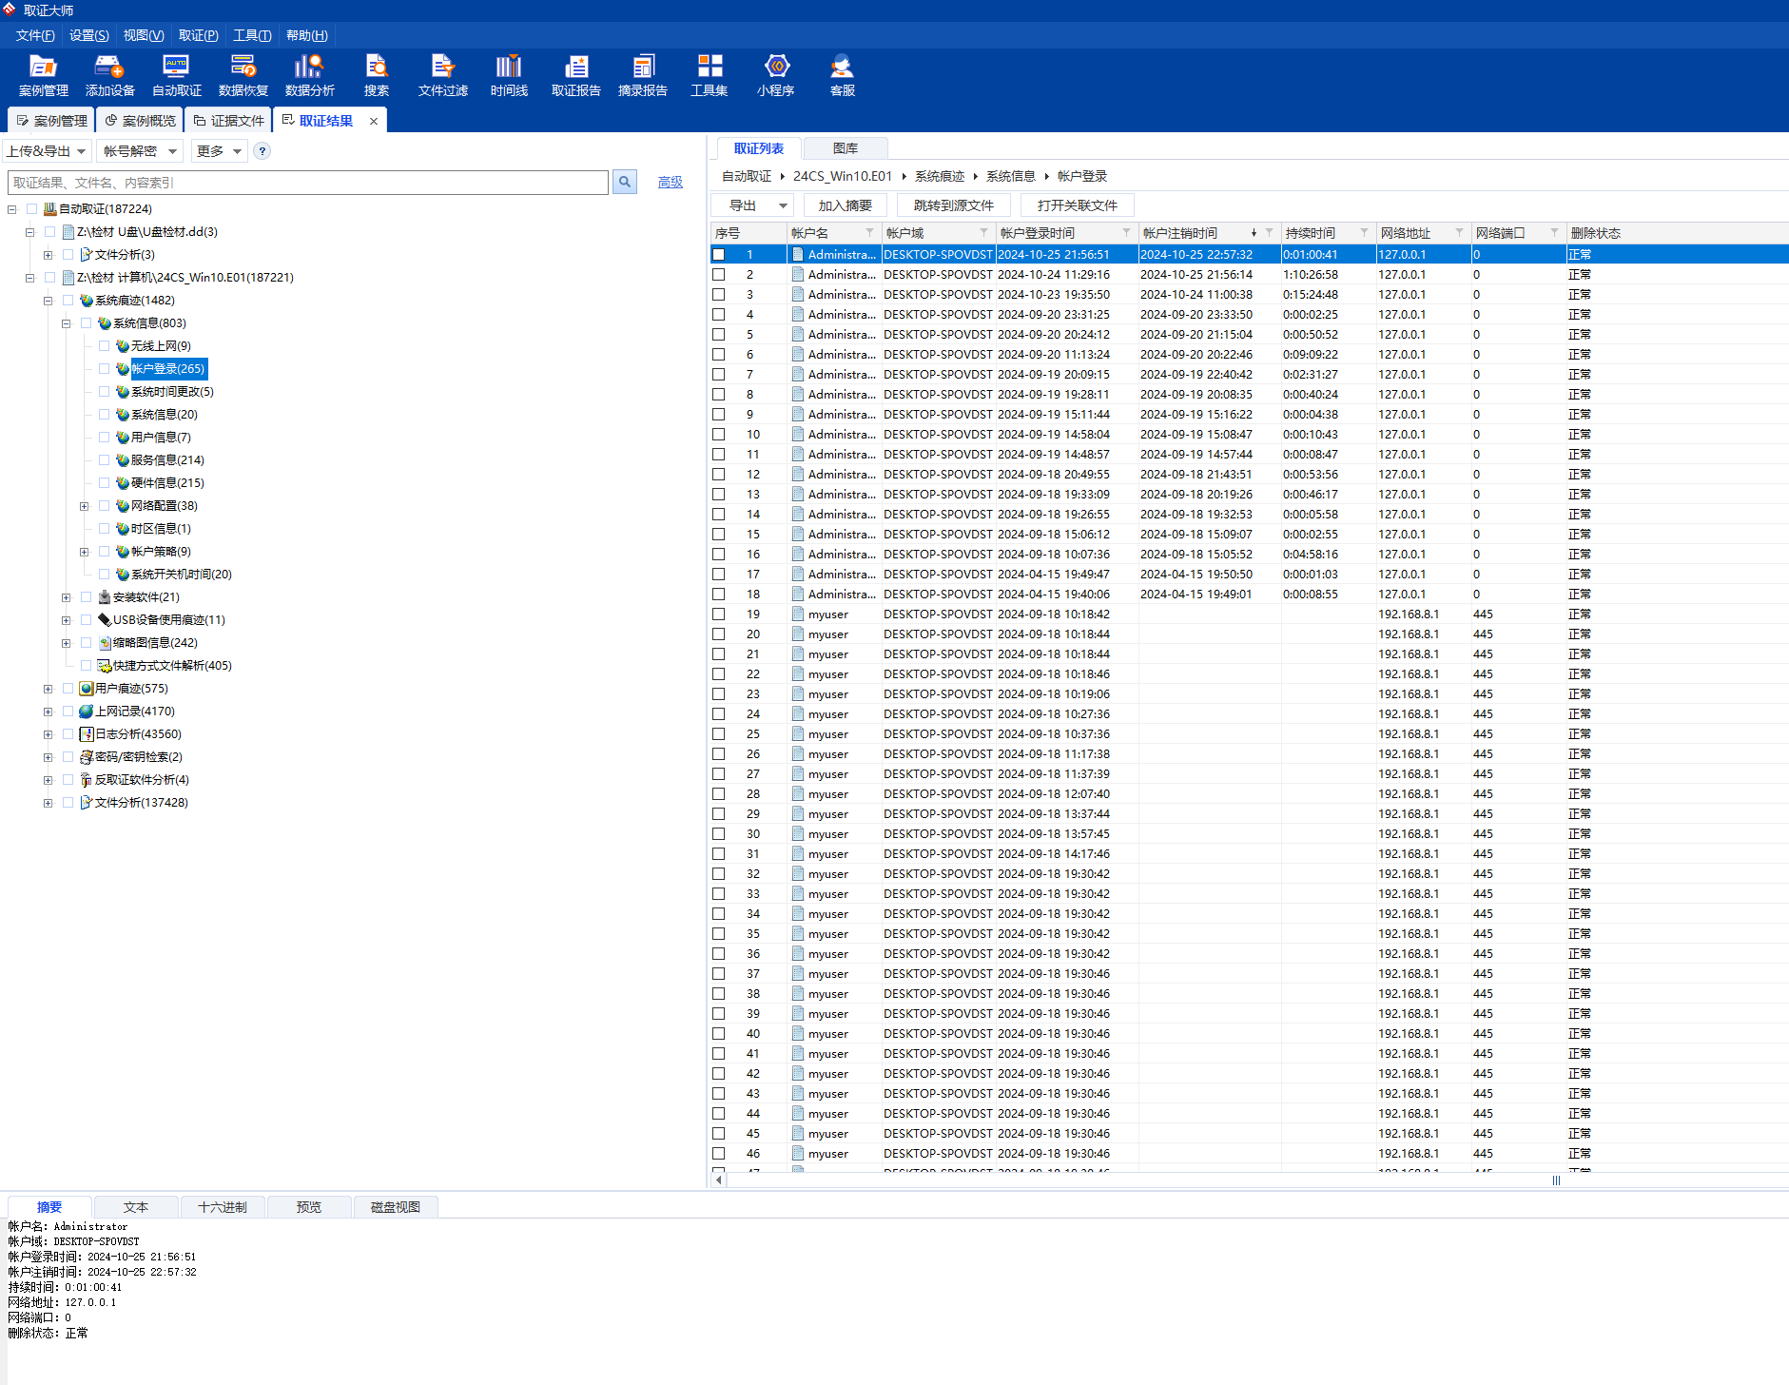Switch to the 图库 tab

tap(846, 148)
